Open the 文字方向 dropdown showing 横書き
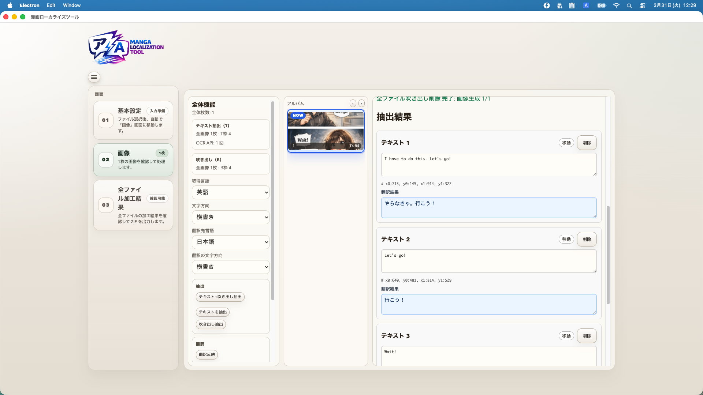703x395 pixels. click(x=230, y=217)
